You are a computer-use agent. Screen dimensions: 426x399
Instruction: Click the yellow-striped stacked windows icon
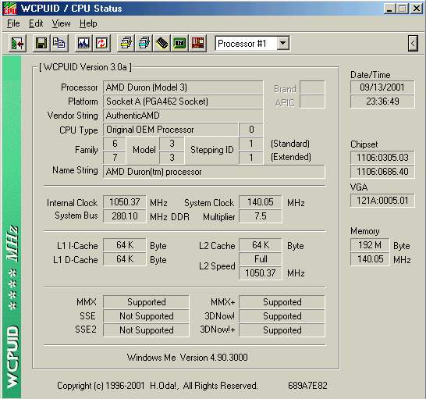click(x=126, y=43)
